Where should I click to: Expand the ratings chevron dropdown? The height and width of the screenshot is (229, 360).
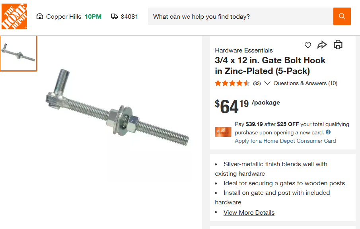point(267,83)
